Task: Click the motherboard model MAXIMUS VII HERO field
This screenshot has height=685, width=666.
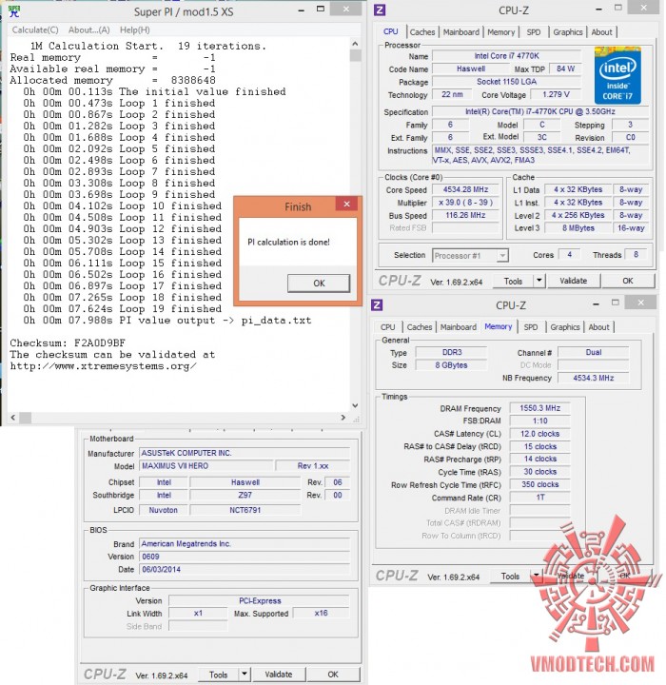Action: 206,466
